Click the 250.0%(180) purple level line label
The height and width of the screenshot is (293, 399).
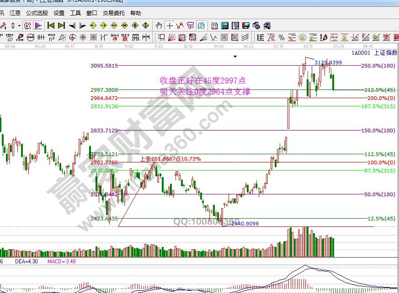tap(378, 66)
